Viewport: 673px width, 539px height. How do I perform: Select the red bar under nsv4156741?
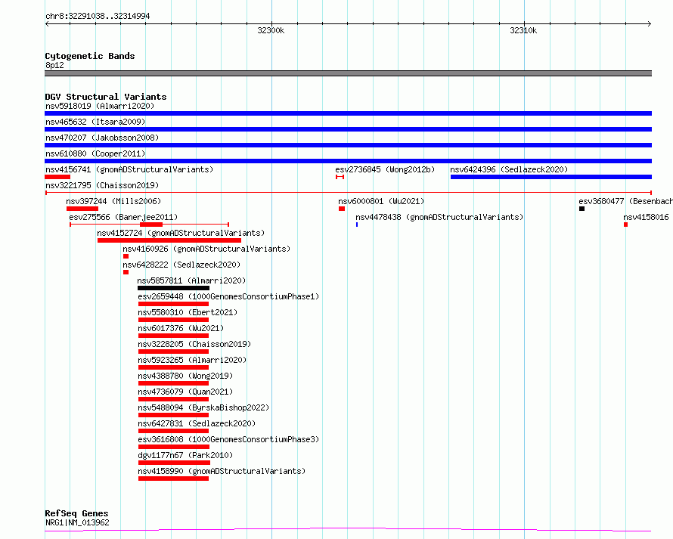[57, 177]
